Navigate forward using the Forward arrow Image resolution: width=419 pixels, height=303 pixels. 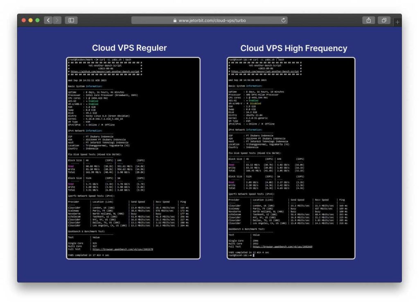click(56, 20)
